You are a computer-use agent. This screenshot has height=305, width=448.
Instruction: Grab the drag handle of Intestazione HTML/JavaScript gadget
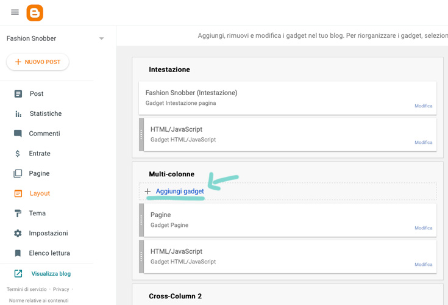pos(141,135)
